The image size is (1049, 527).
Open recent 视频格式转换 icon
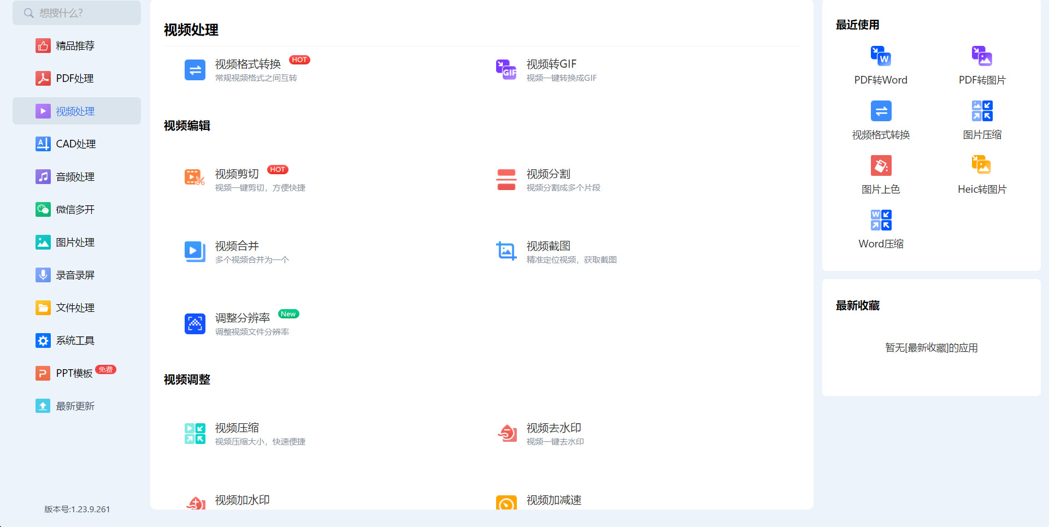[x=881, y=111]
